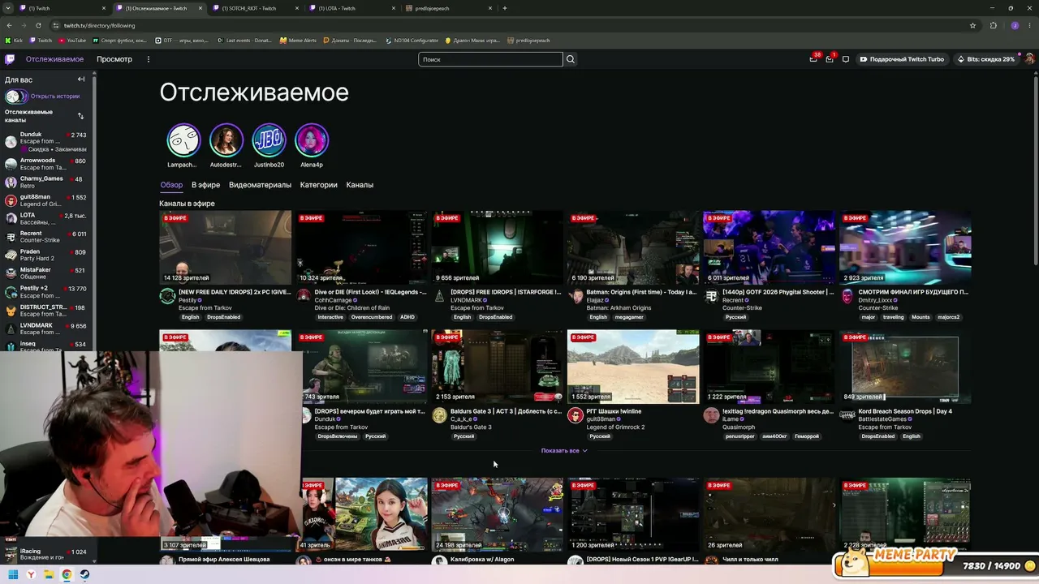Open CohhCarnage Dive or DIE stream thumbnail
This screenshot has width=1039, height=584.
tap(361, 247)
